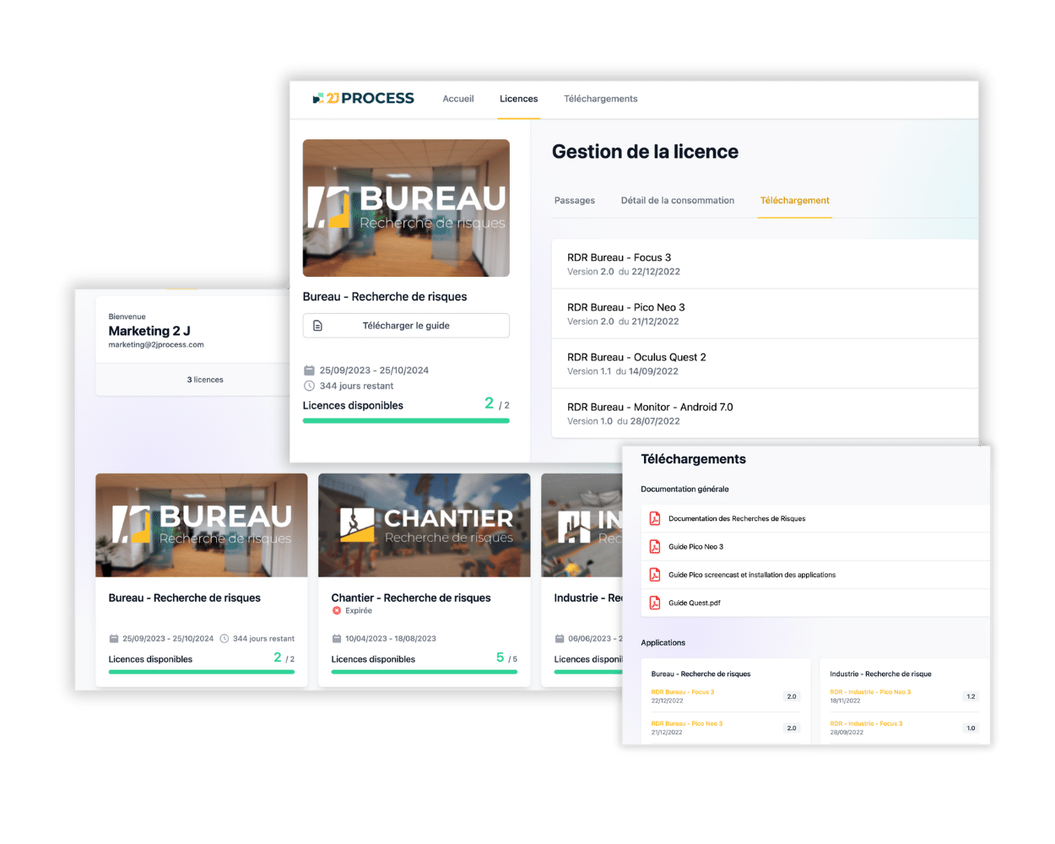Click PDF icon beside Guide Pico Neo 3
The height and width of the screenshot is (844, 1055).
654,546
